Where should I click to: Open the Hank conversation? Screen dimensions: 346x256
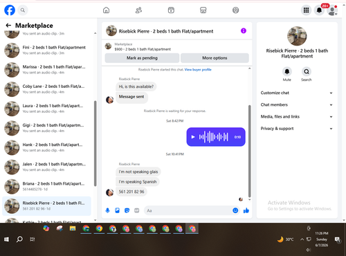tap(47, 147)
